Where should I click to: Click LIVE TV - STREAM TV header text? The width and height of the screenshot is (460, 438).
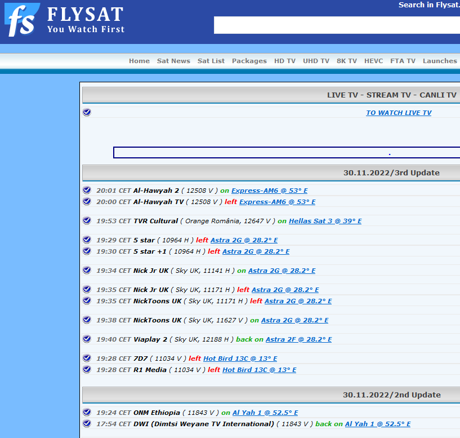[392, 95]
